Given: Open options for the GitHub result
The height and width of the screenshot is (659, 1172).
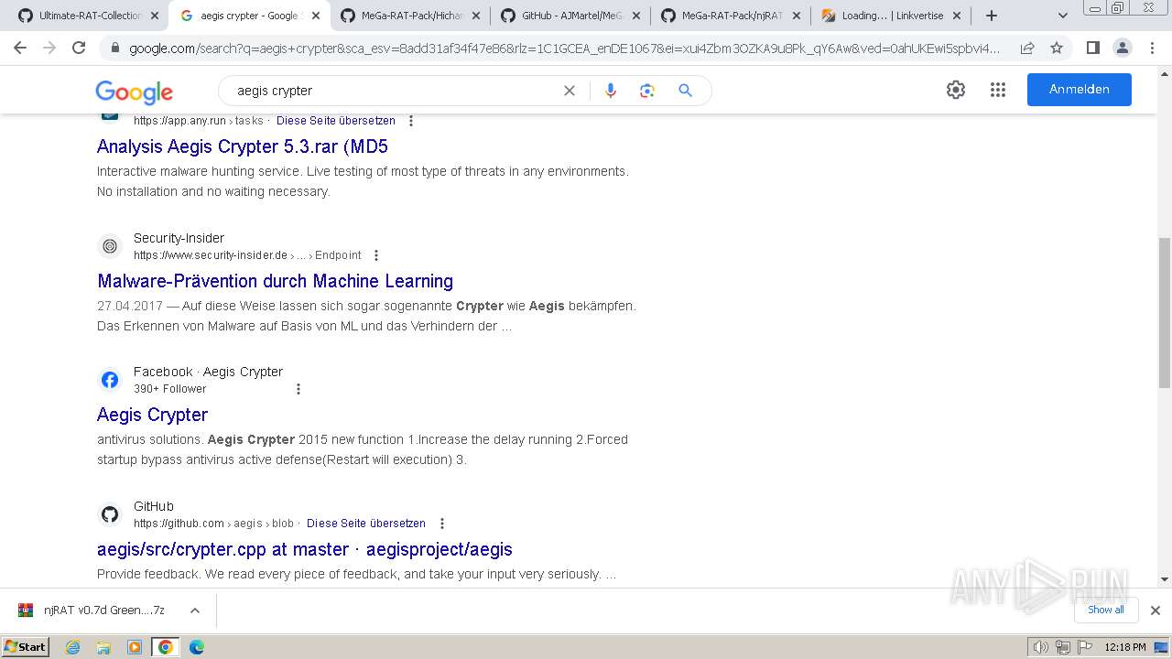Looking at the screenshot, I should 442,524.
